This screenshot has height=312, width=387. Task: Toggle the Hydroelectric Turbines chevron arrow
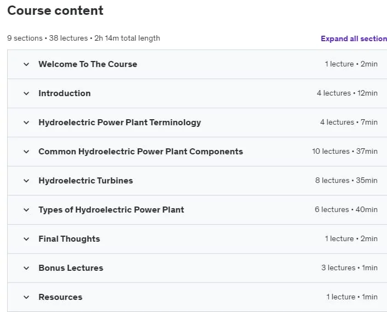(26, 181)
